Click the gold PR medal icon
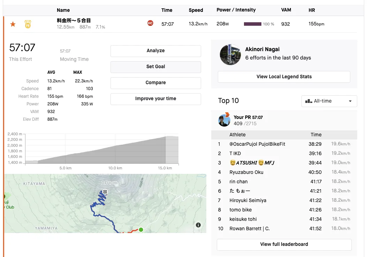367x257 pixels. (x=28, y=24)
